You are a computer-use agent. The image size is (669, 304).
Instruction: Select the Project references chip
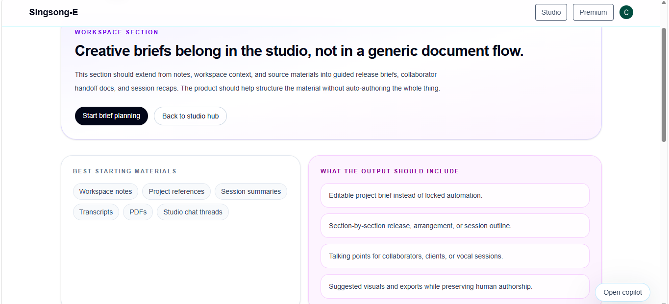pyautogui.click(x=176, y=191)
